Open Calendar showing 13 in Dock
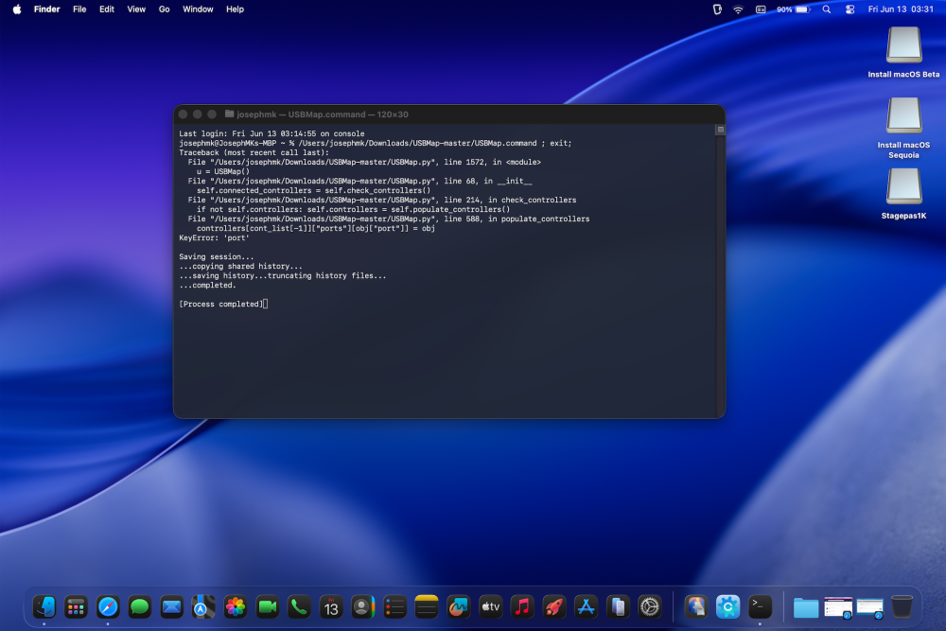The width and height of the screenshot is (946, 631). (330, 606)
